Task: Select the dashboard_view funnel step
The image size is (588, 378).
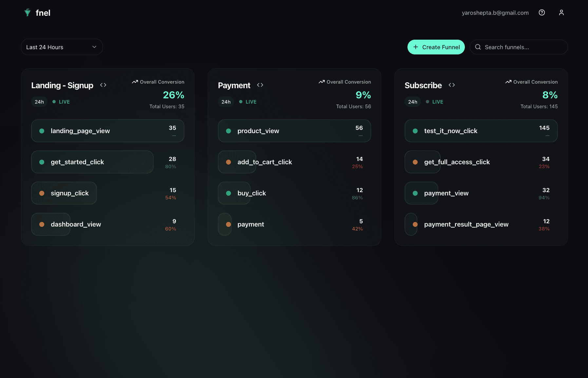Action: (x=108, y=224)
